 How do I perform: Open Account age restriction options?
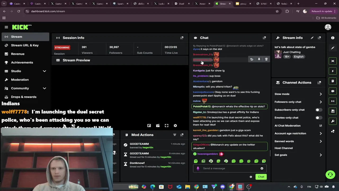coord(298,133)
